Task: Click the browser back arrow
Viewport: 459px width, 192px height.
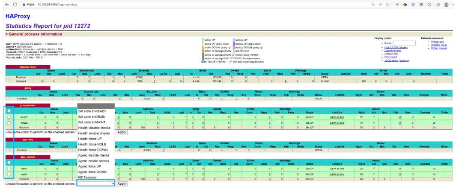Action: (x=6, y=4)
